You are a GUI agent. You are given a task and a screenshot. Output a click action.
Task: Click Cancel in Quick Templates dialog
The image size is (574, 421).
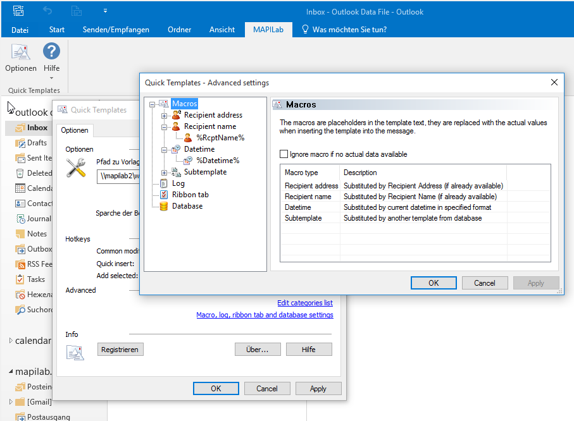tap(267, 389)
